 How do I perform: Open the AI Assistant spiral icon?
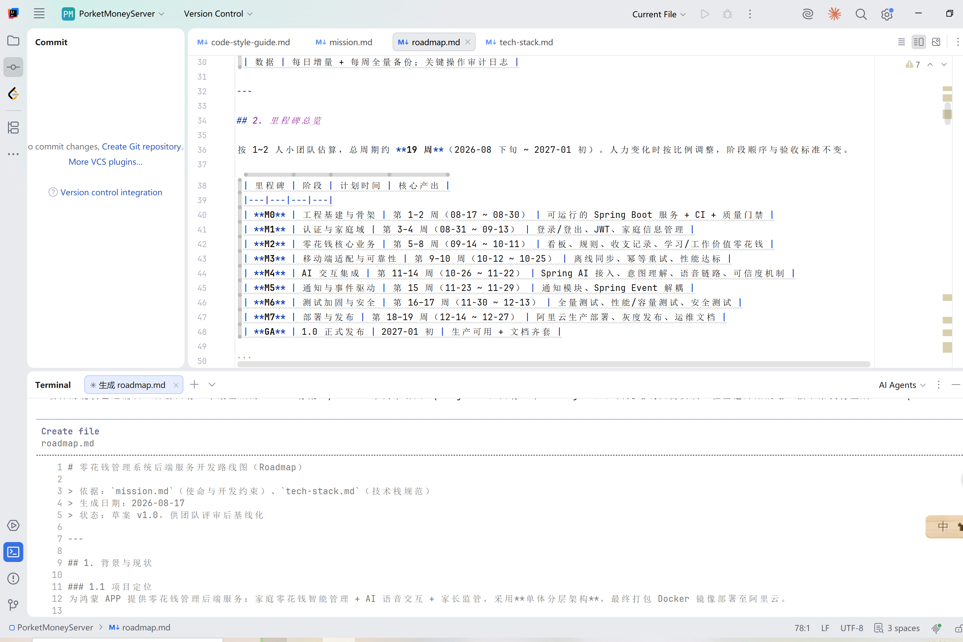808,14
